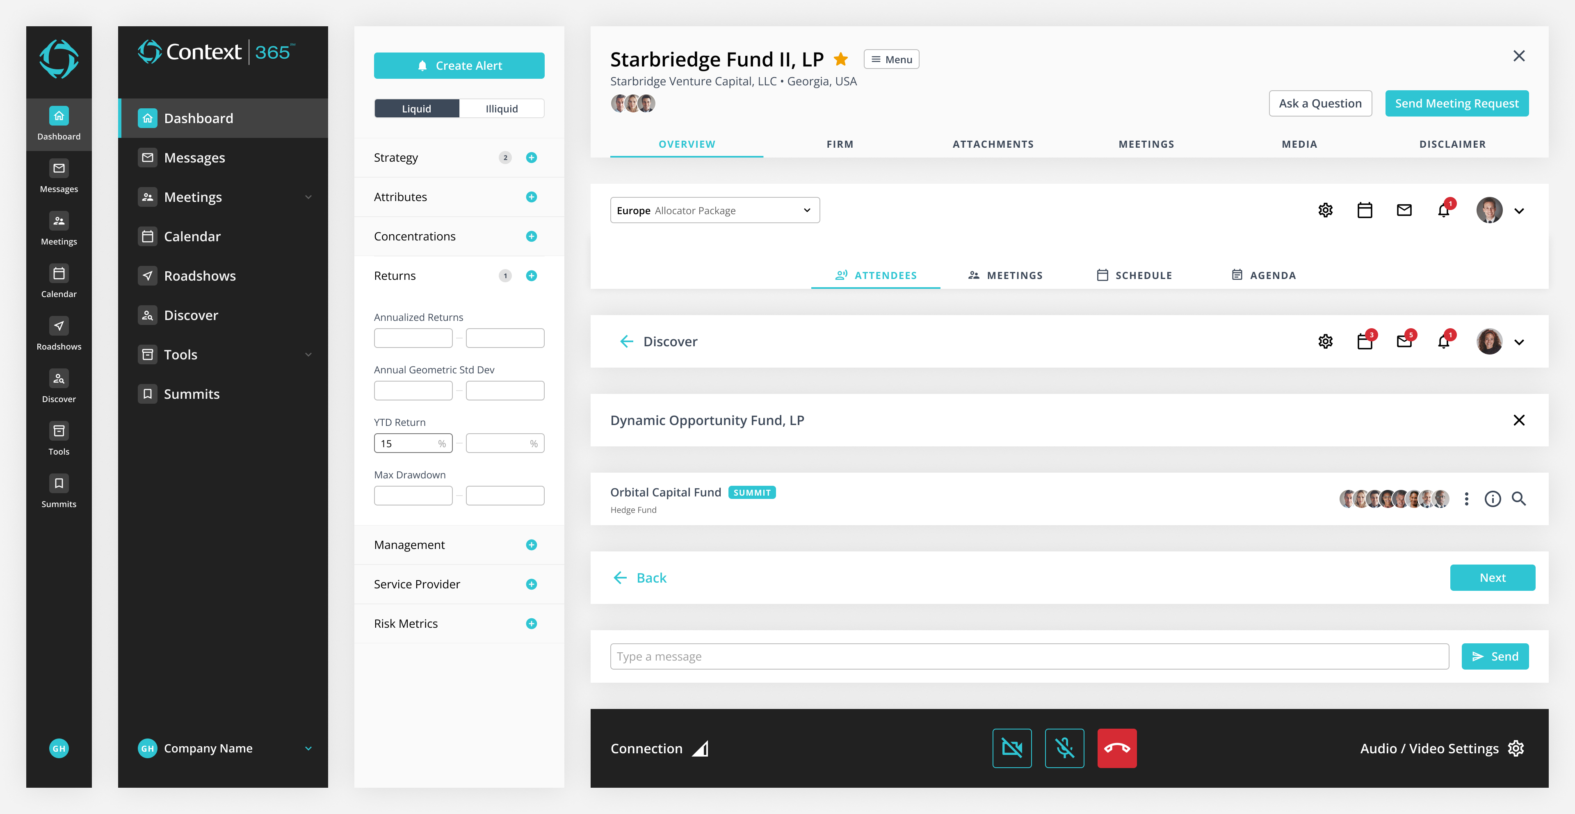Click the Create Alert button

pos(459,65)
